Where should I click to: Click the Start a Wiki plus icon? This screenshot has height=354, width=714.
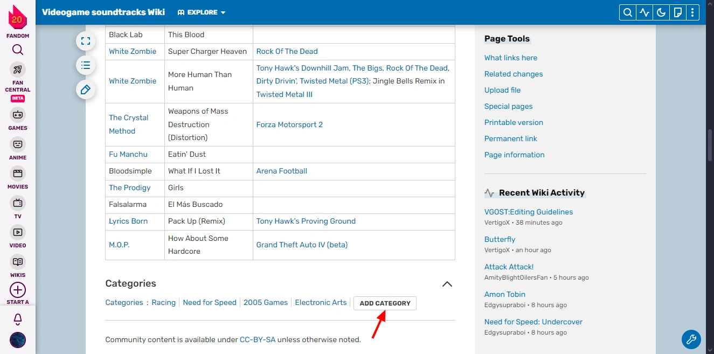coord(18,290)
